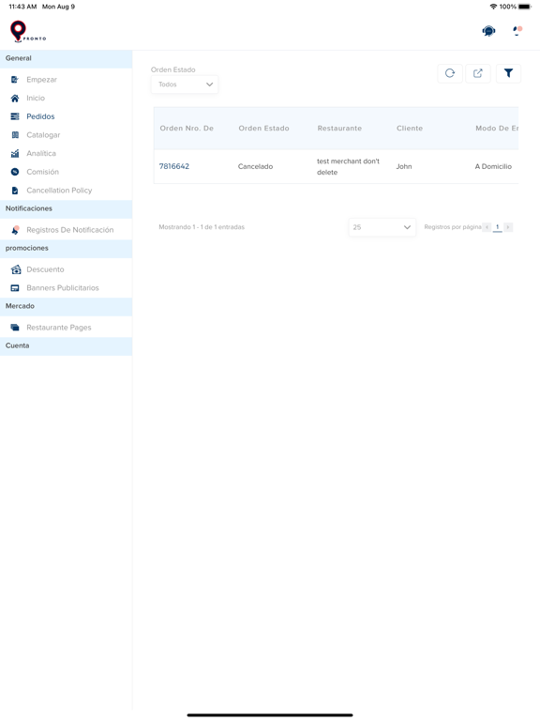
Task: Open Descuento menu item
Action: [x=45, y=269]
